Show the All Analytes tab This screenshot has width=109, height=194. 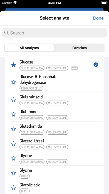29,48
